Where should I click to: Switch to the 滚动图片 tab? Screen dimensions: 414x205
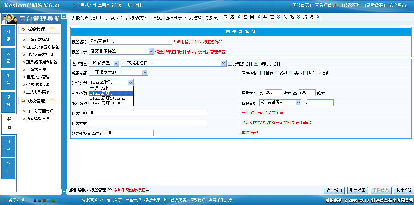point(119,18)
